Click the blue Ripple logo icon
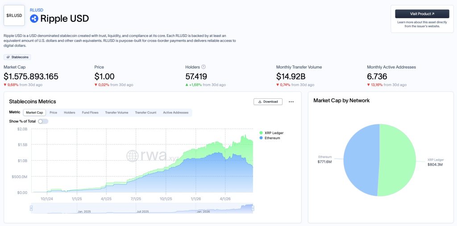457x226 pixels. (x=34, y=19)
